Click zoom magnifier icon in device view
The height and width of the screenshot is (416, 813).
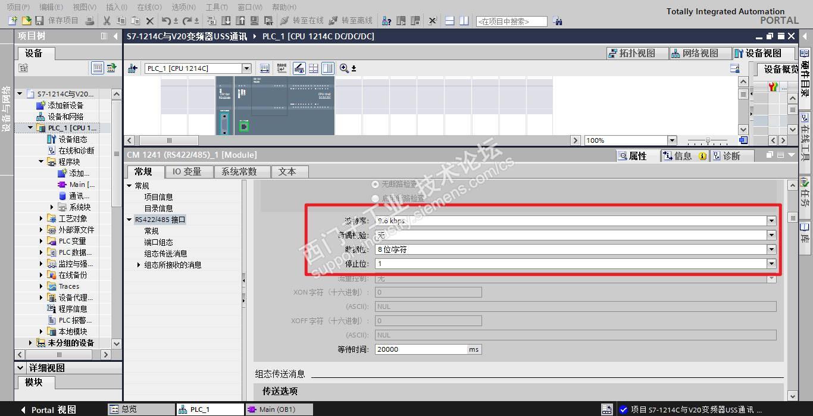(344, 68)
